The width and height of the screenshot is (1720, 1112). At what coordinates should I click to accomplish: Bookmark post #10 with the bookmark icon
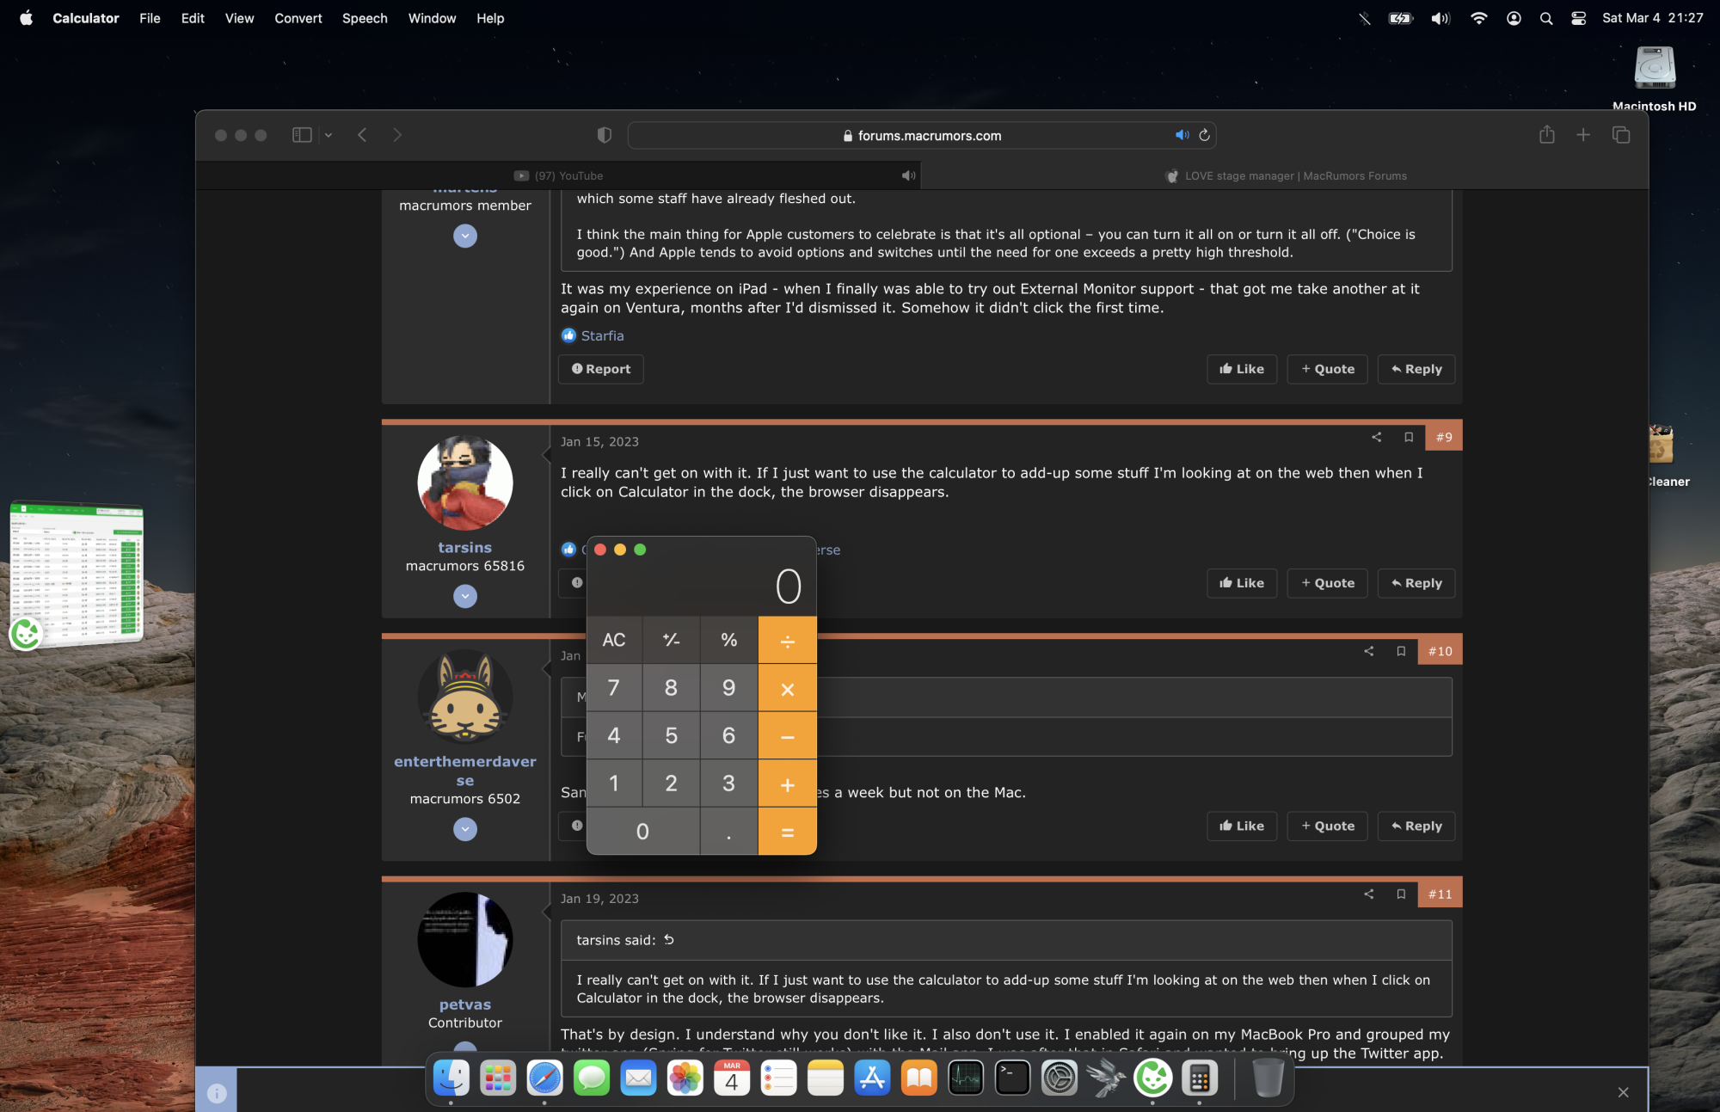(1401, 651)
